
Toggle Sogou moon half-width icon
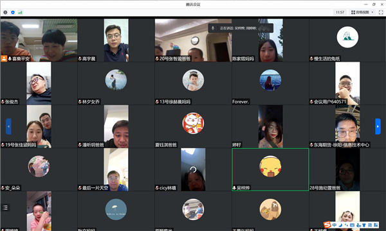(340, 225)
